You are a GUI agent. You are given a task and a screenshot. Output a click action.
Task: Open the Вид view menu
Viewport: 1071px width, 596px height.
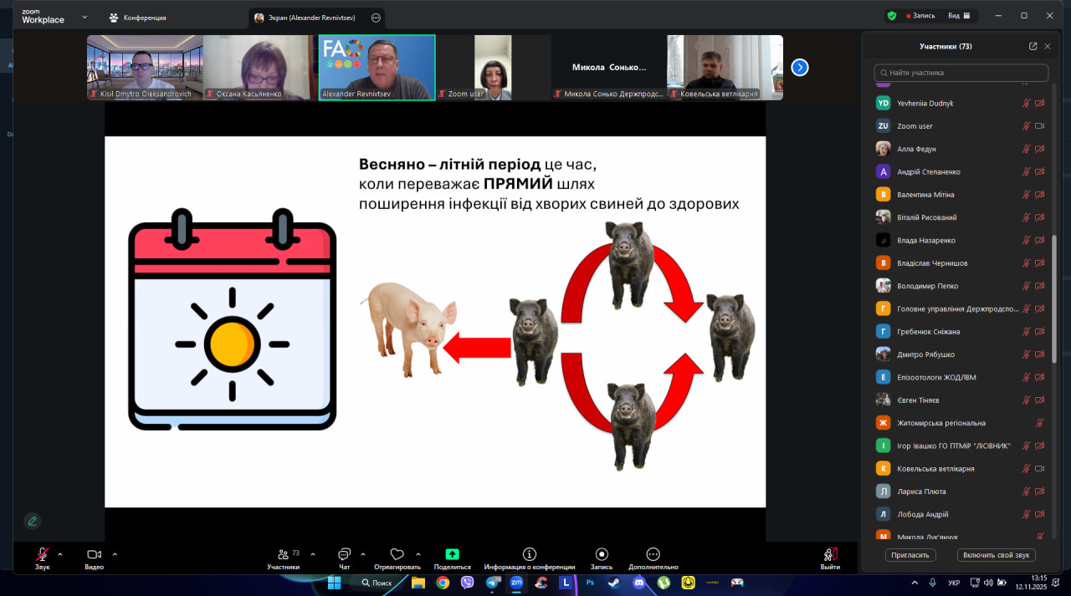(958, 15)
